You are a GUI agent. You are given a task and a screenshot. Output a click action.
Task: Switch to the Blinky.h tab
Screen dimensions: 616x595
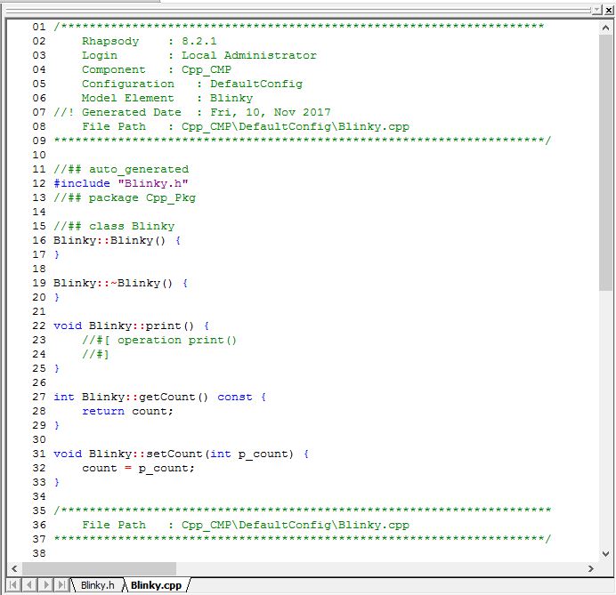pos(97,585)
